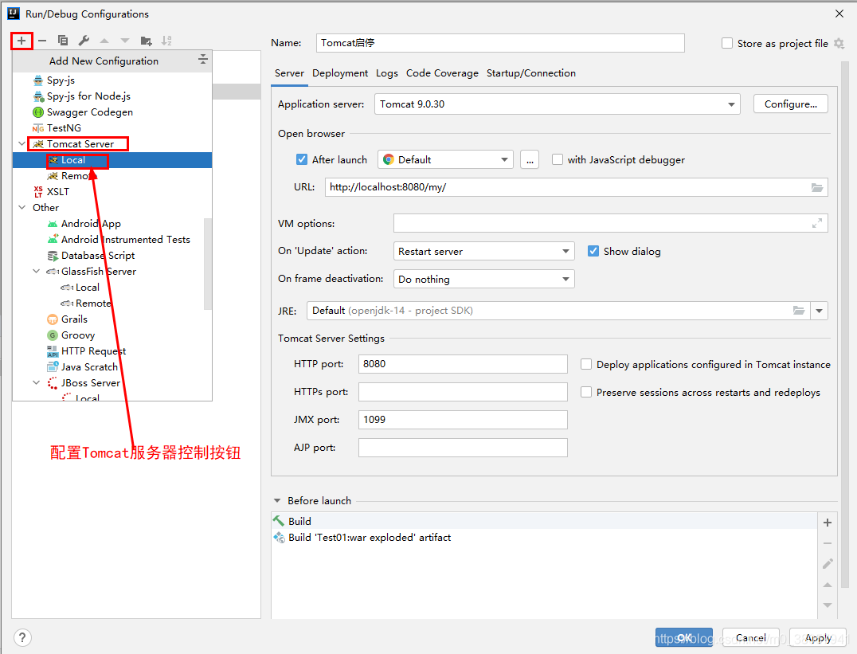Switch to the Code Coverage tab

442,73
